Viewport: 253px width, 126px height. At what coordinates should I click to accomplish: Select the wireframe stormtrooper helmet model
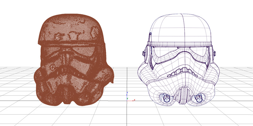pyautogui.click(x=179, y=59)
